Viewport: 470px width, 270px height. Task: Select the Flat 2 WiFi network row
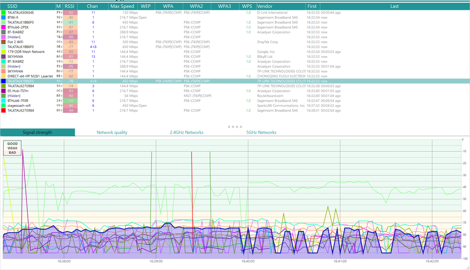tap(235, 42)
